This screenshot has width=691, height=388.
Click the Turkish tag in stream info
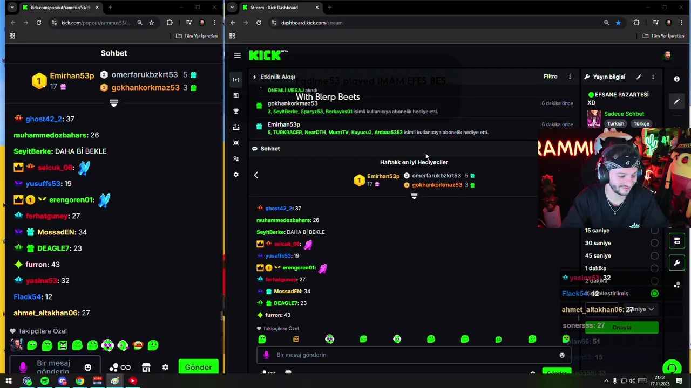coord(615,124)
